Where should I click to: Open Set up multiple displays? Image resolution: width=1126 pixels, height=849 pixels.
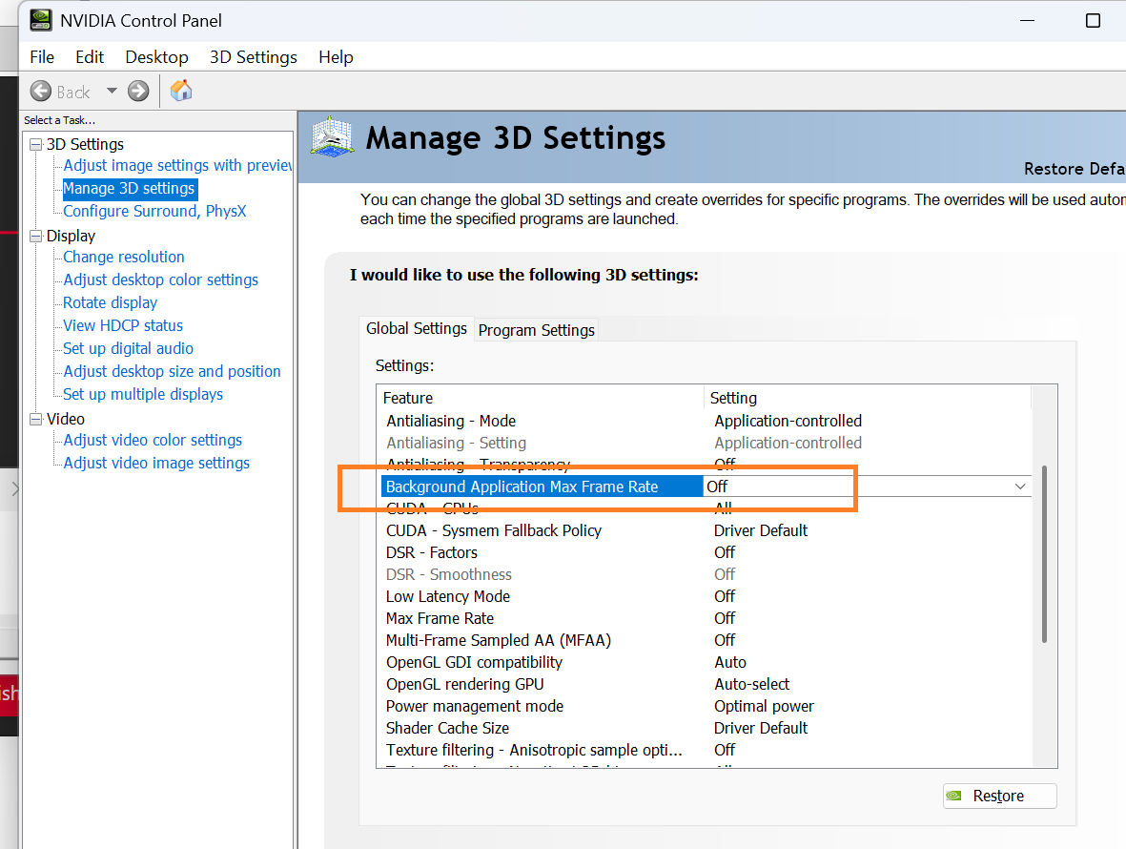tap(143, 394)
